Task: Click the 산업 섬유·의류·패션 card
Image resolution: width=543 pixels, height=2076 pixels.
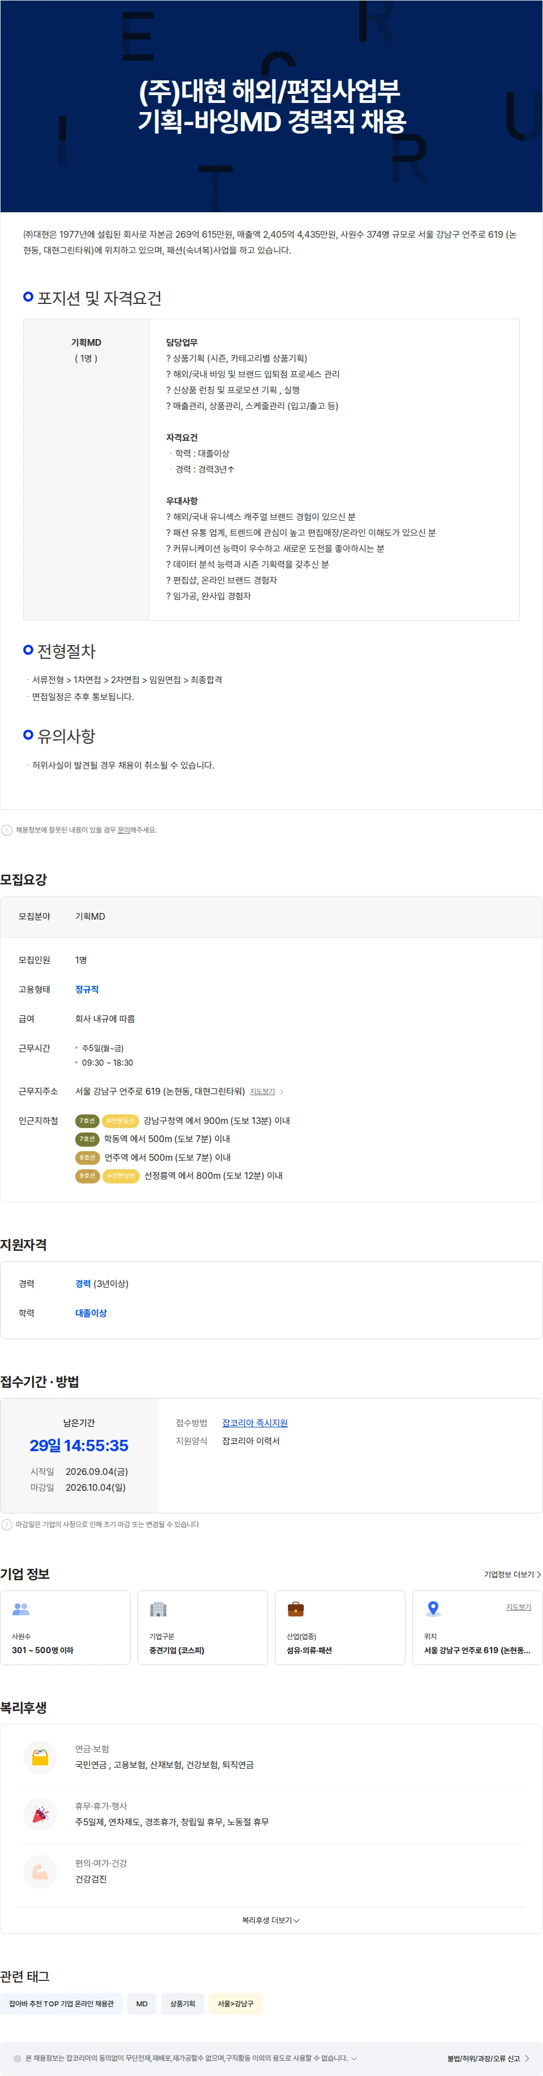Action: [x=340, y=1627]
